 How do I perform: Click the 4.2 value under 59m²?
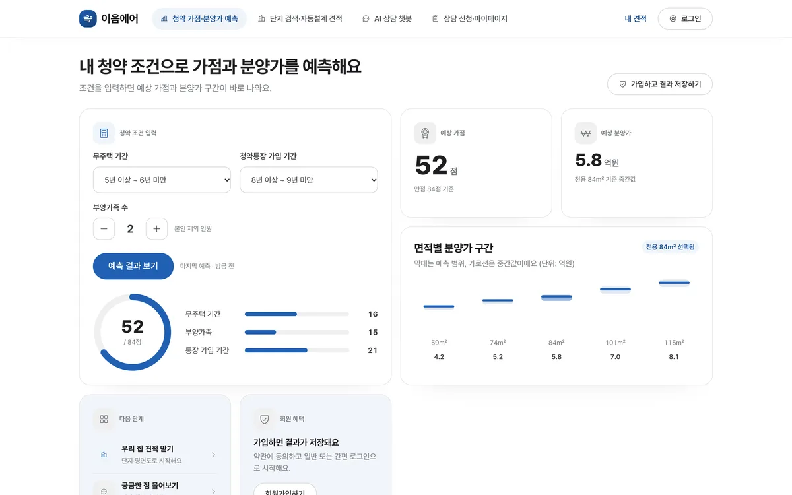[x=439, y=357]
